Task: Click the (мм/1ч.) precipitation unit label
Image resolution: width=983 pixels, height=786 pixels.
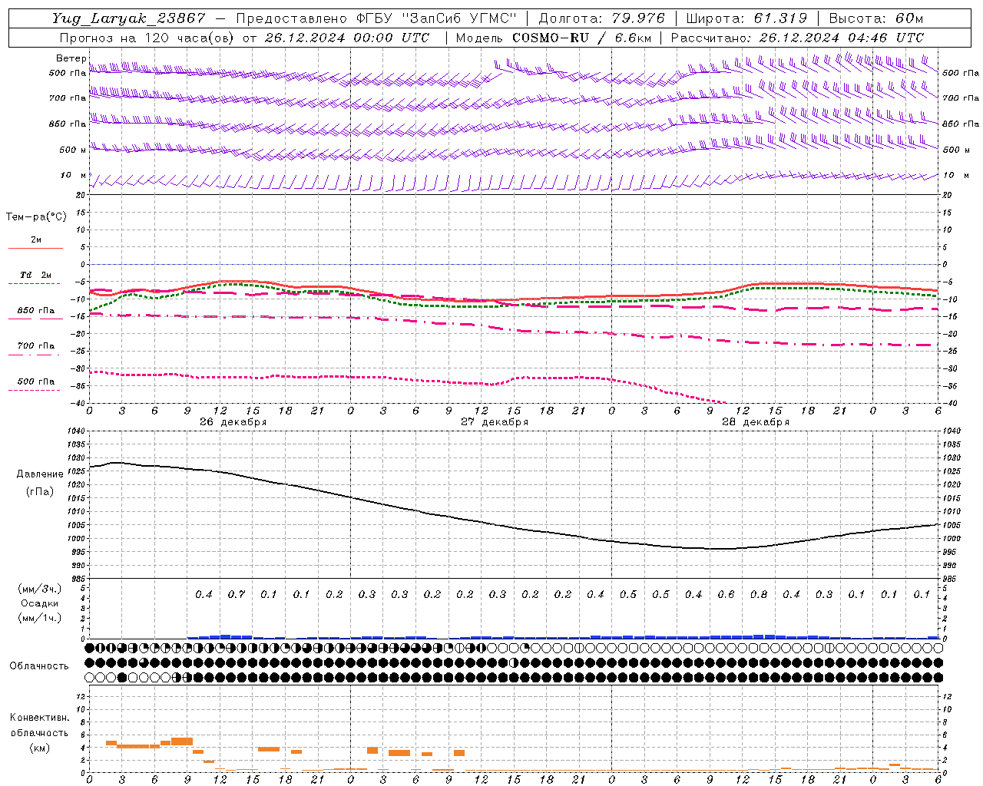Action: pos(40,618)
